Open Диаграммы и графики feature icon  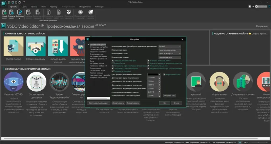[243, 82]
